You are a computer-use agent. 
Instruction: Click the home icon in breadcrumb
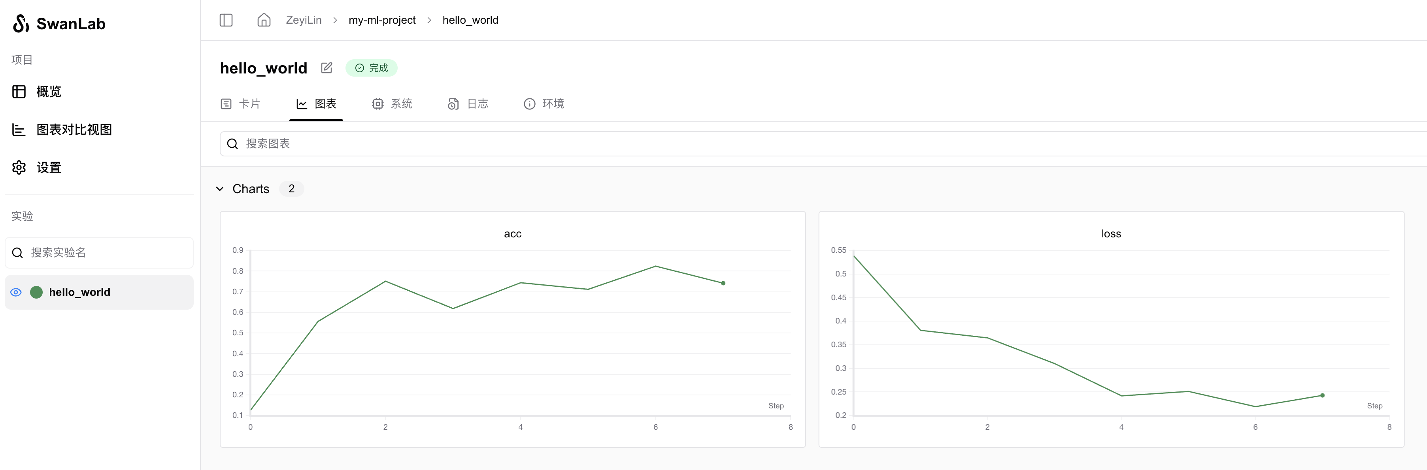[264, 21]
